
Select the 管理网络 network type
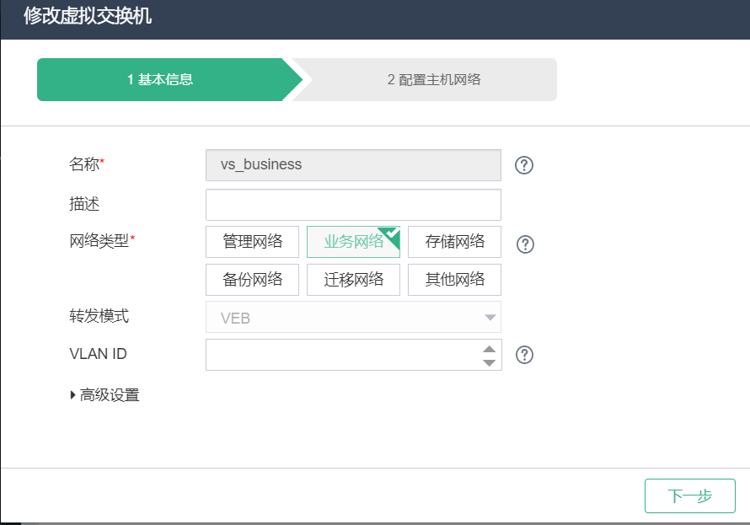(x=252, y=242)
